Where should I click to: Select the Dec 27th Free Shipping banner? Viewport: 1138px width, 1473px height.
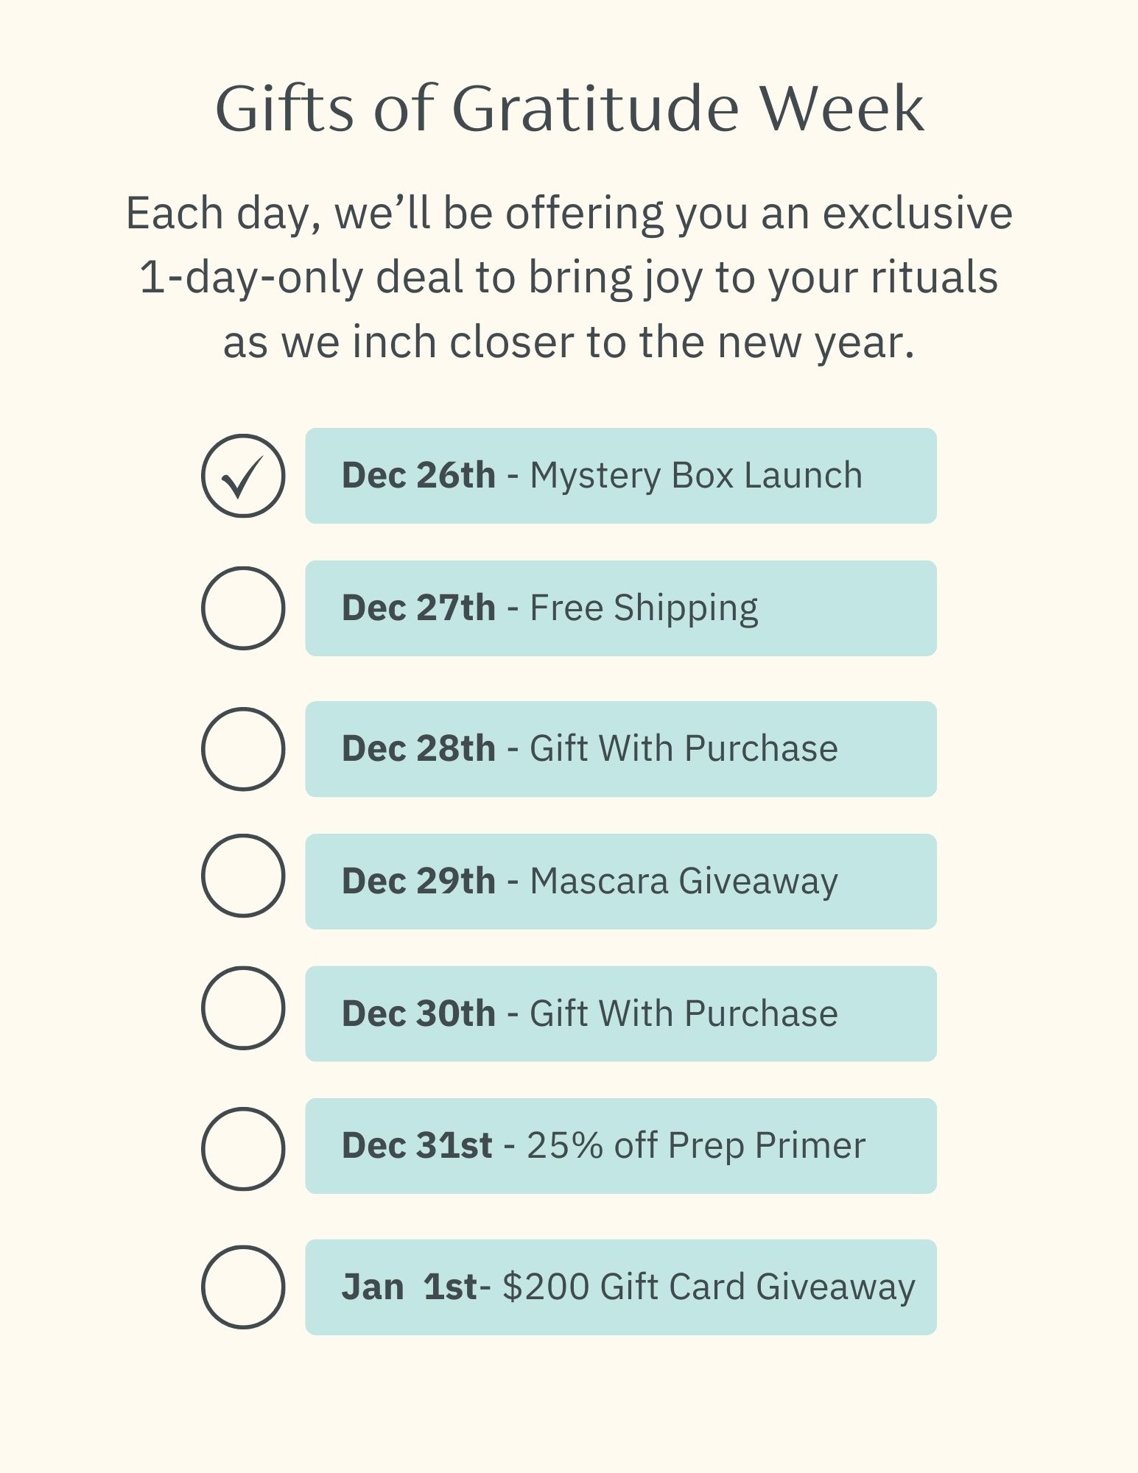(x=621, y=608)
